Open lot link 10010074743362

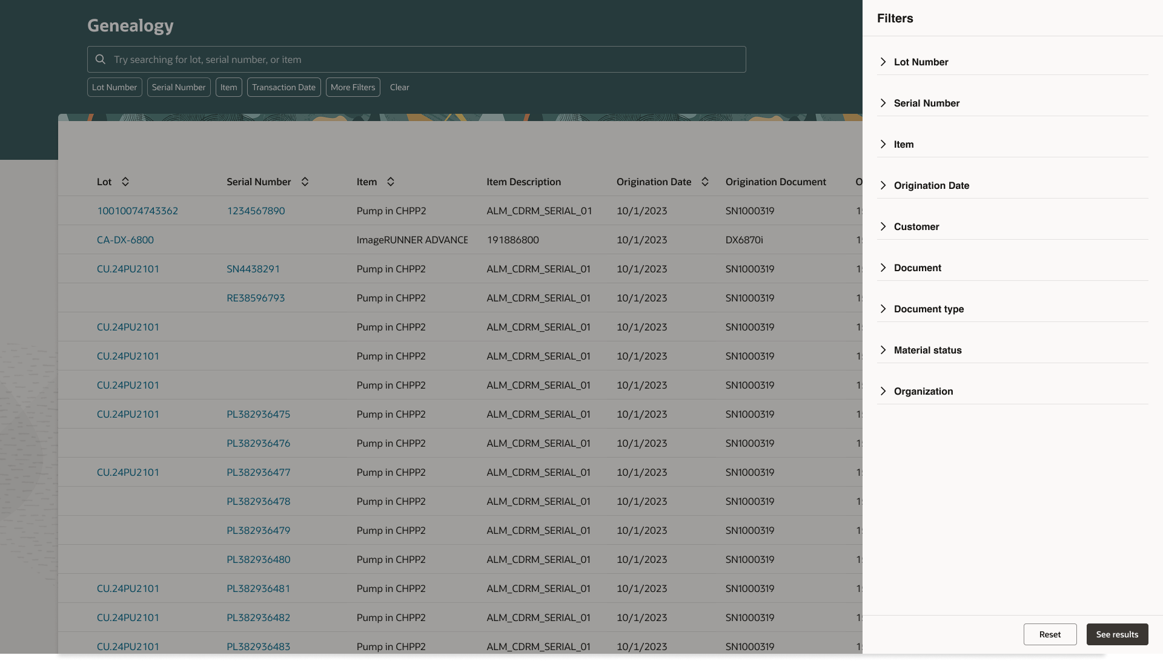[138, 211]
